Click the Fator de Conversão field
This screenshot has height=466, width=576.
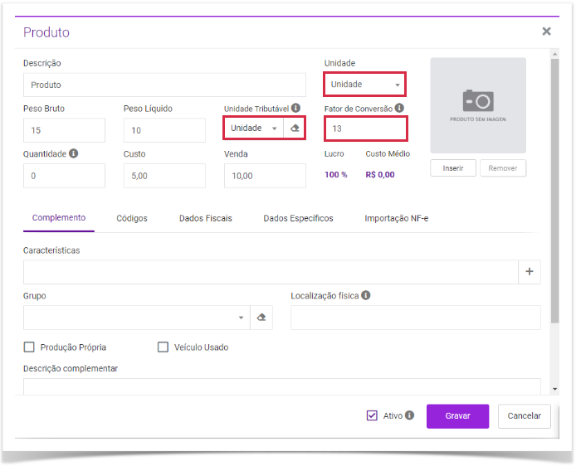[366, 129]
